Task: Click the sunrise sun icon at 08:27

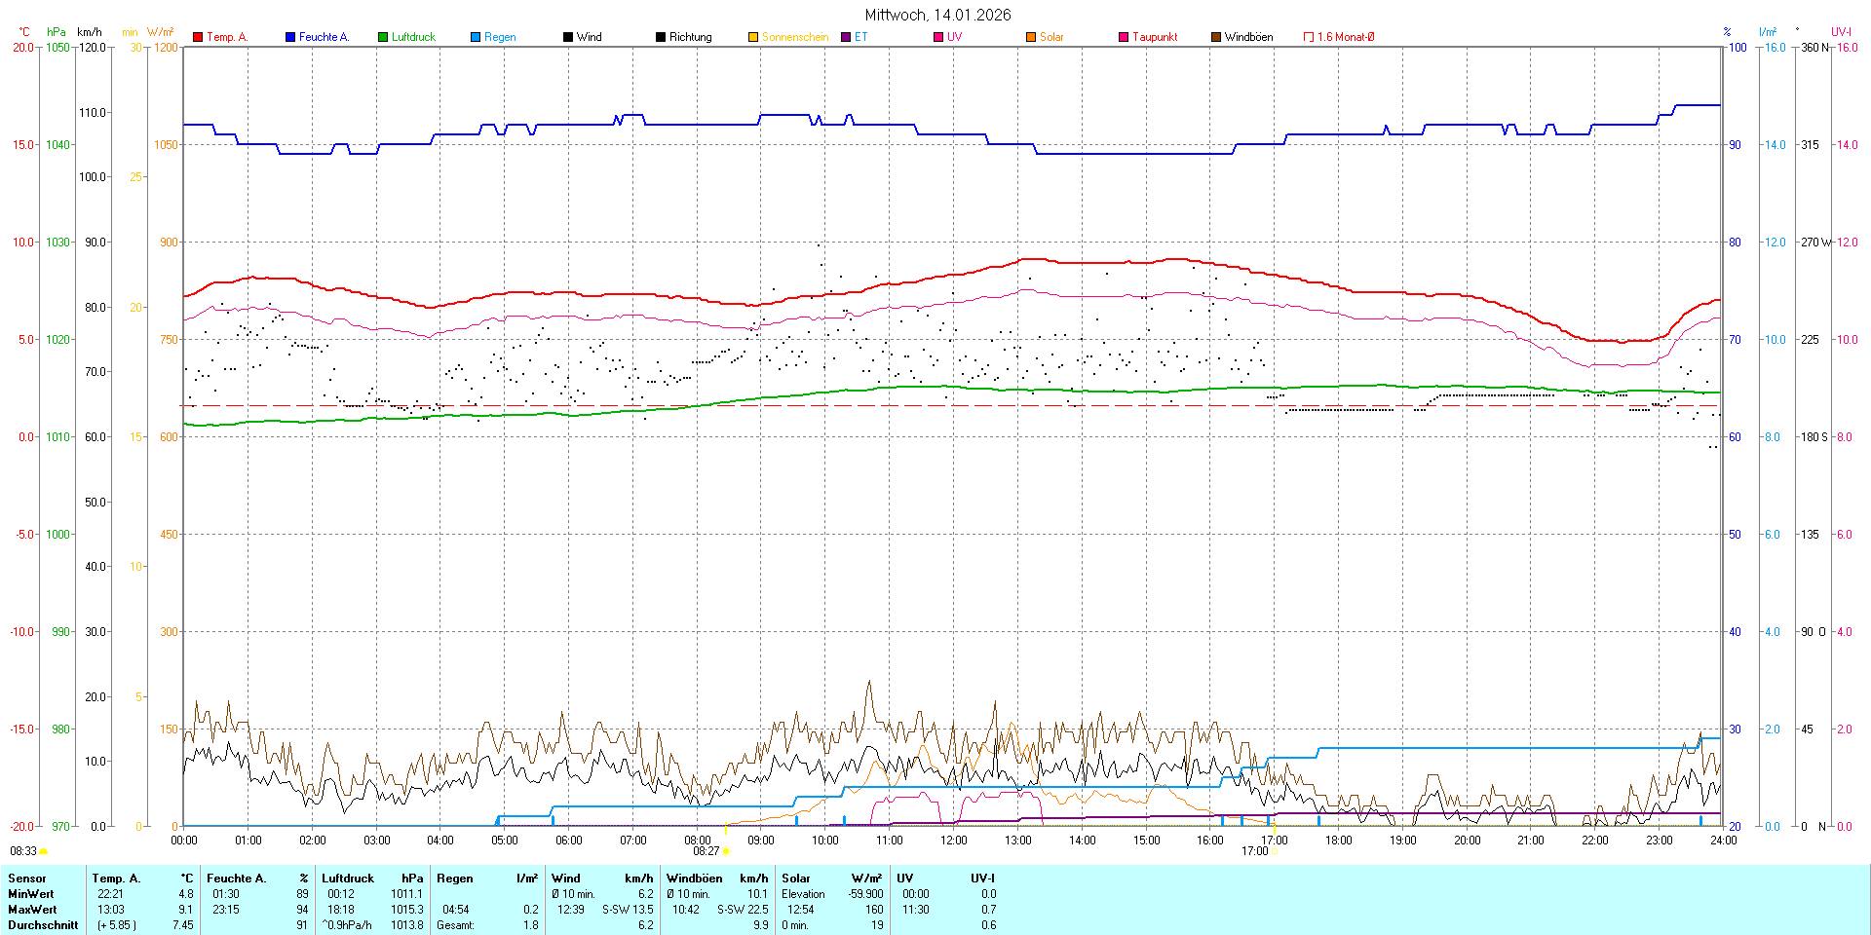Action: [x=726, y=851]
